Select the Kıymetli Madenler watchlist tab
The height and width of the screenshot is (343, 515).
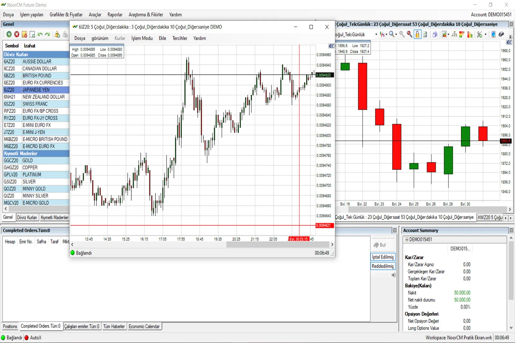tap(54, 218)
